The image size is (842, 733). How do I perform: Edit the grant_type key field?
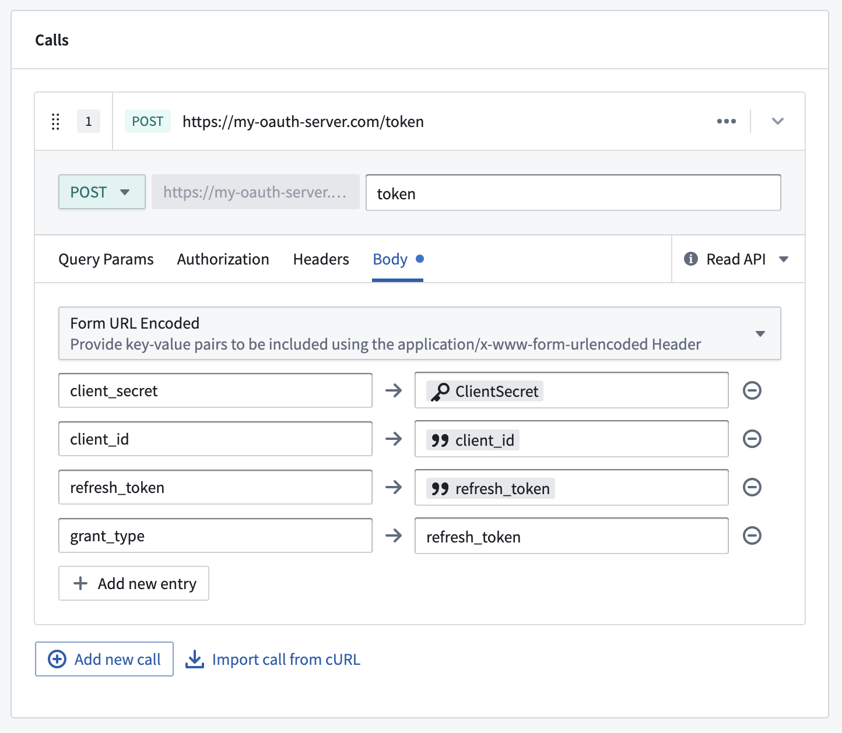coord(215,535)
